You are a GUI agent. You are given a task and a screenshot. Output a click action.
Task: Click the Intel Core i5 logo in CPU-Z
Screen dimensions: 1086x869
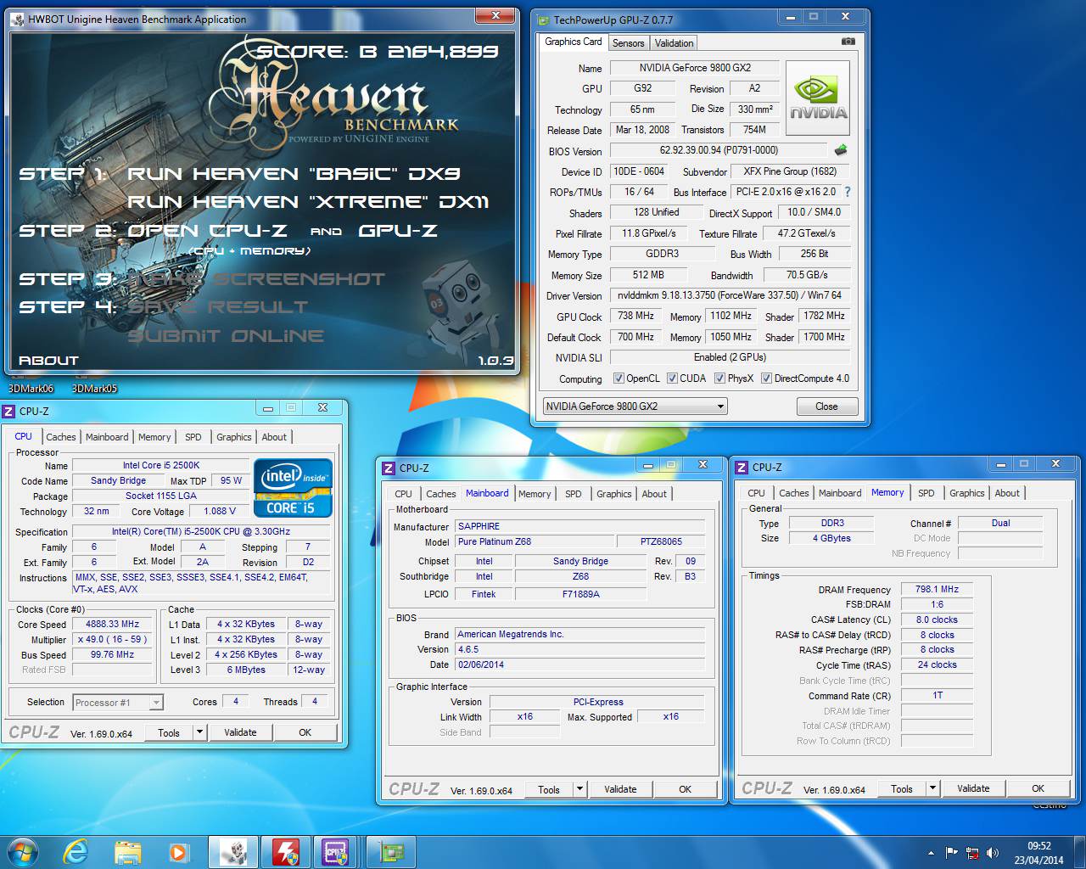click(293, 488)
